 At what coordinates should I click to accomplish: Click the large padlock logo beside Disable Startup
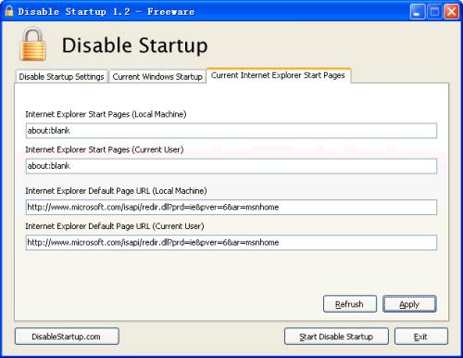[x=32, y=45]
